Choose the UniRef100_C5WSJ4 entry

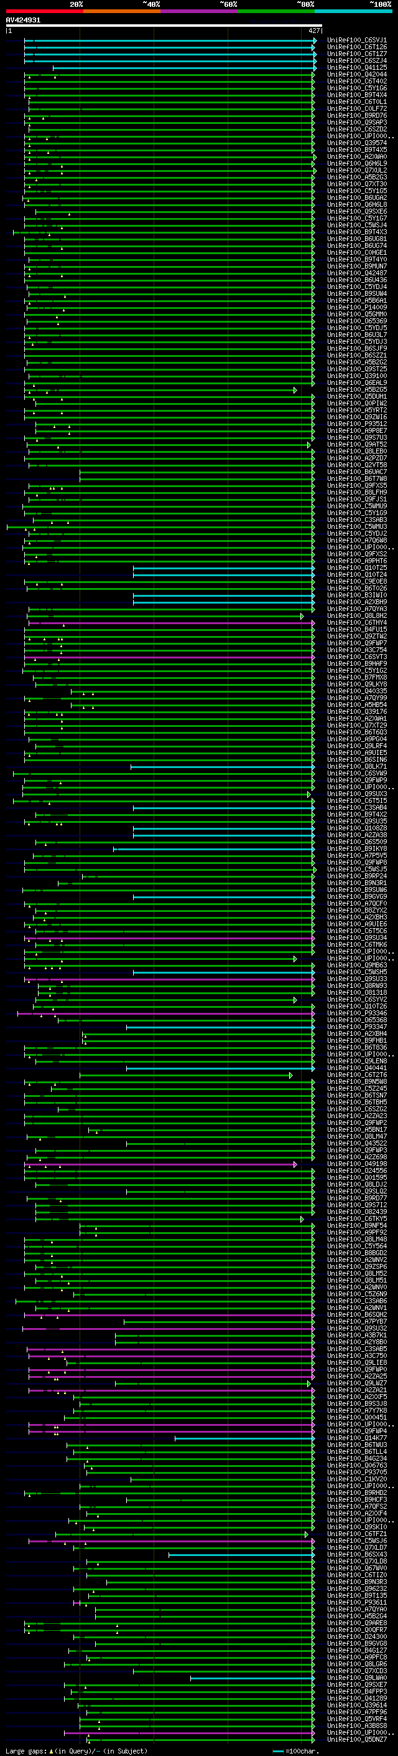pos(356,225)
